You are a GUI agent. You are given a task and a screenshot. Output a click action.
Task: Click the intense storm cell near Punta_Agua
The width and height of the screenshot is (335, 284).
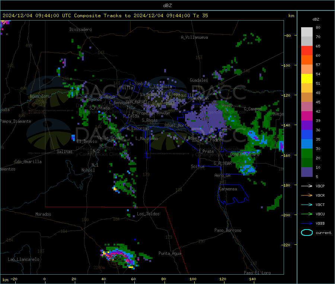[x=120, y=256]
